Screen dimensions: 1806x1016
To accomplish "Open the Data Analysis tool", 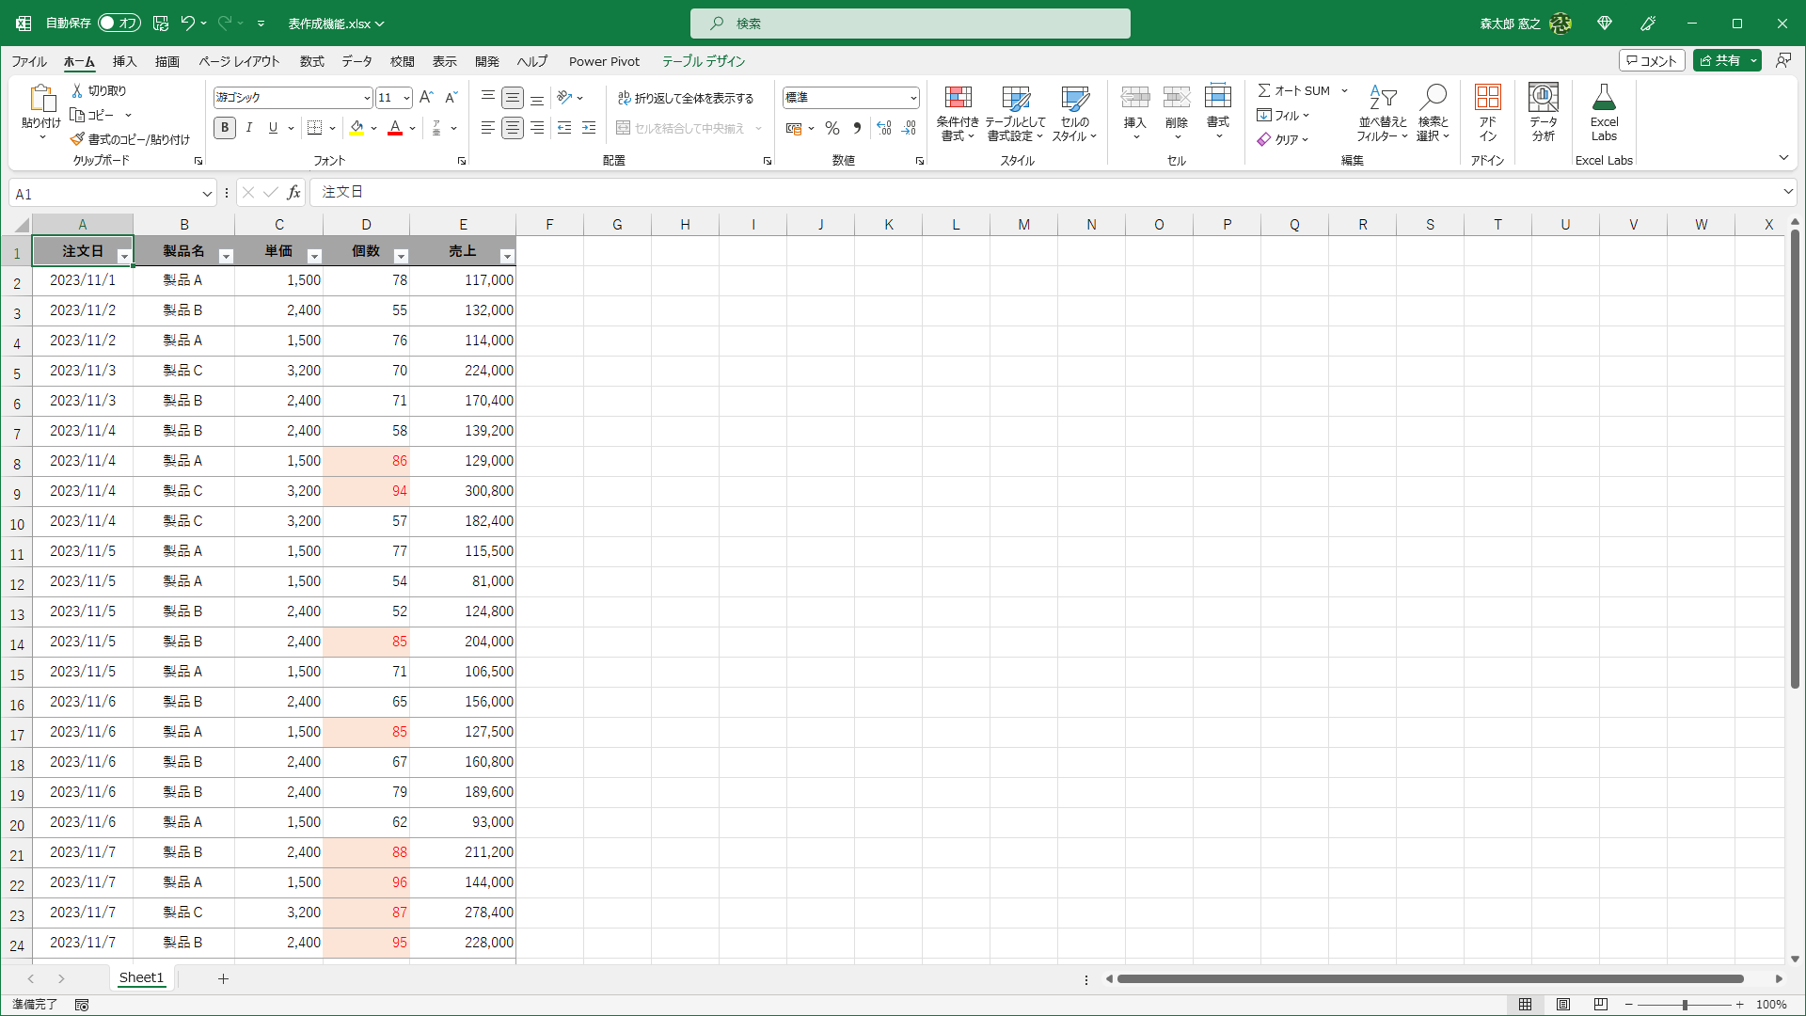I will [1543, 98].
